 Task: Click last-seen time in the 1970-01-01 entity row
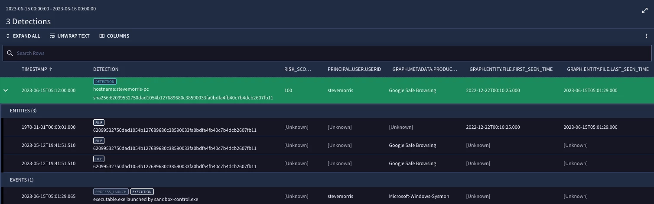(590, 127)
